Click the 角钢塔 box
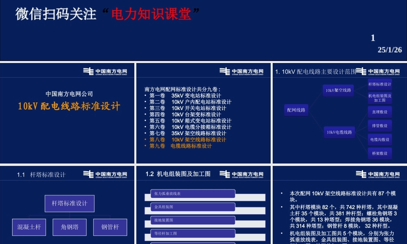 (x=69, y=227)
